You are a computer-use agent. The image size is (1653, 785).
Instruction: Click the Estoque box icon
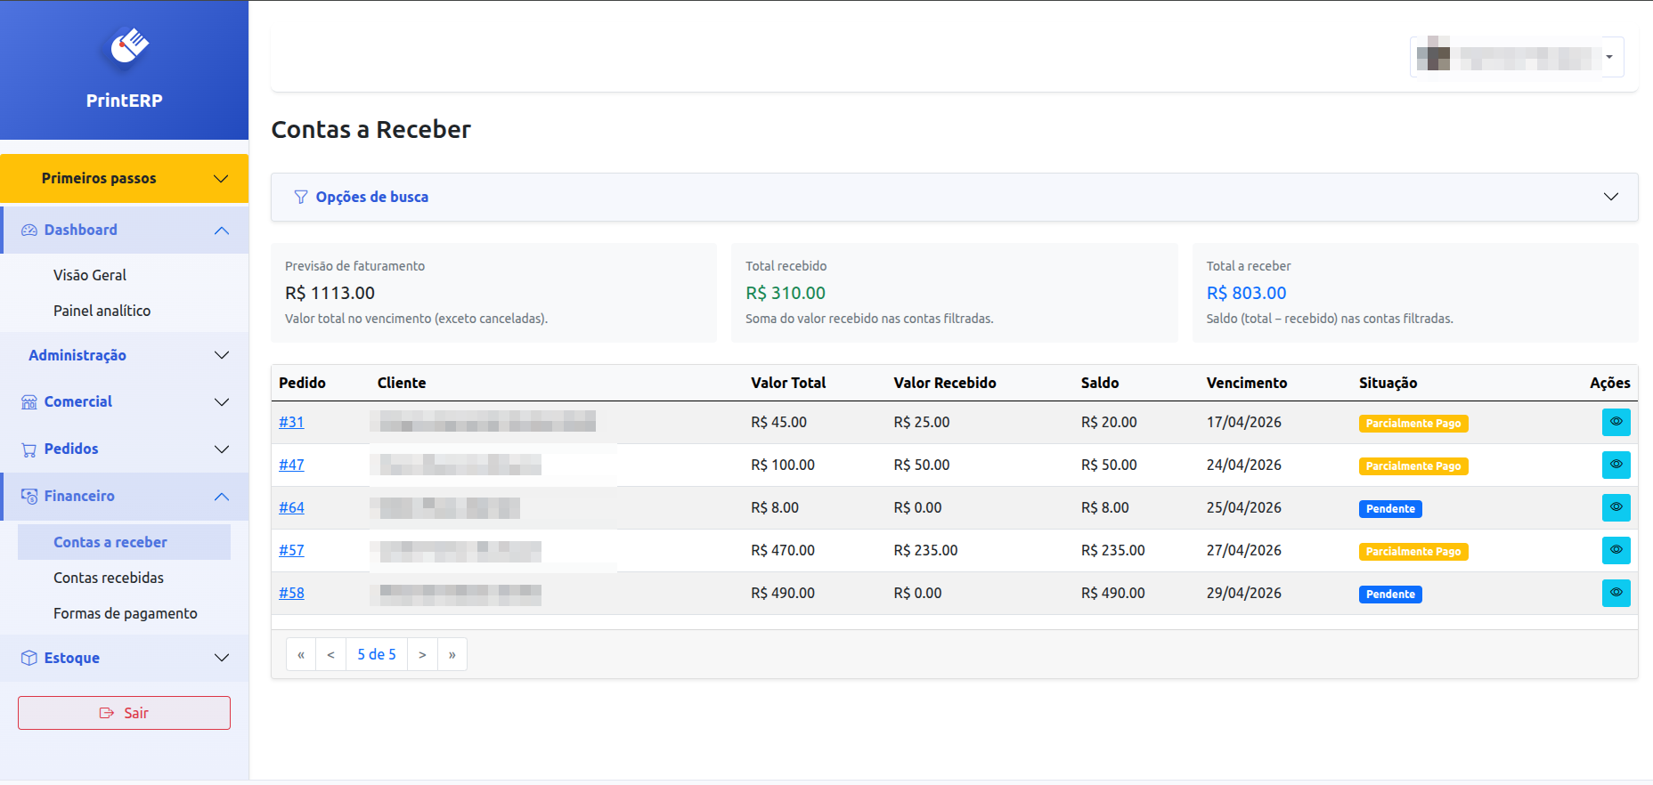[29, 659]
